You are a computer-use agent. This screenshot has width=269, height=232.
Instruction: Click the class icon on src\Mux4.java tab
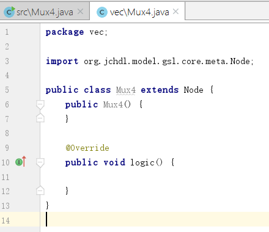tap(9, 12)
